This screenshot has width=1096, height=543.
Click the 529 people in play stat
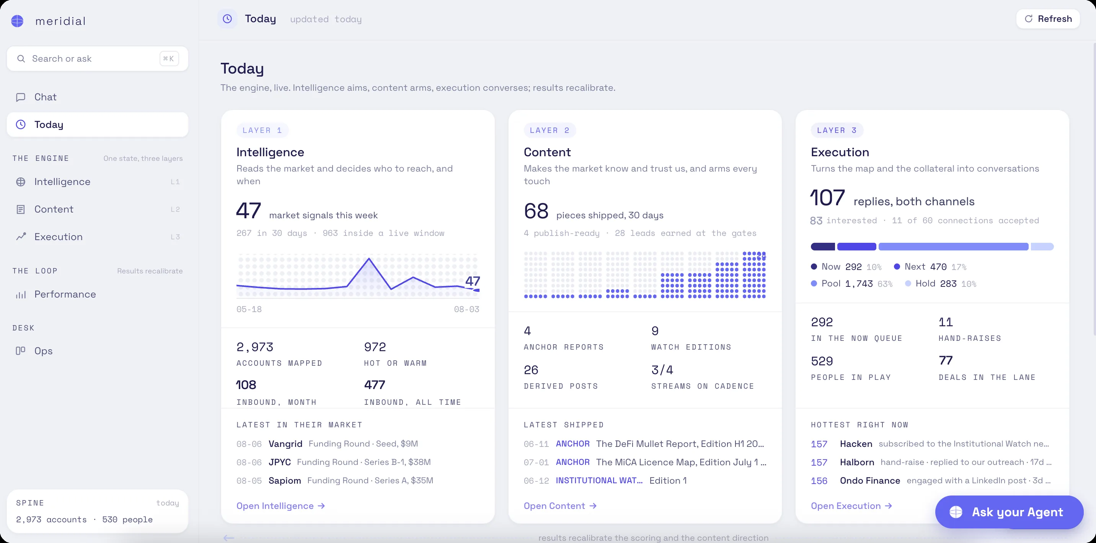click(x=851, y=368)
